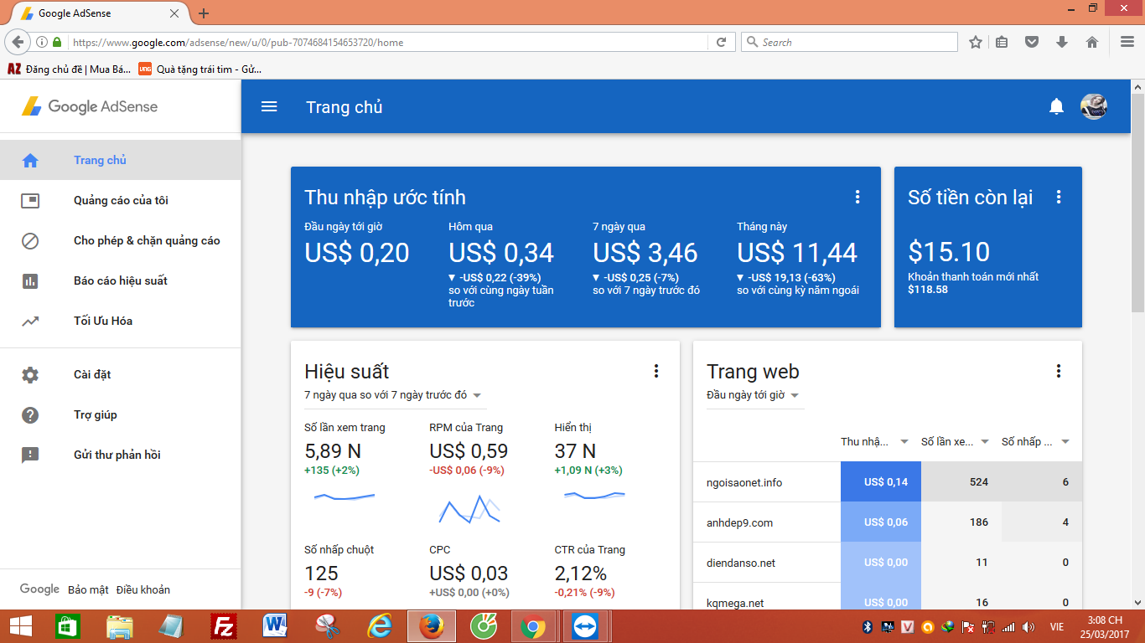The width and height of the screenshot is (1145, 643).
Task: Open Trợ giúp help item
Action: [121, 414]
